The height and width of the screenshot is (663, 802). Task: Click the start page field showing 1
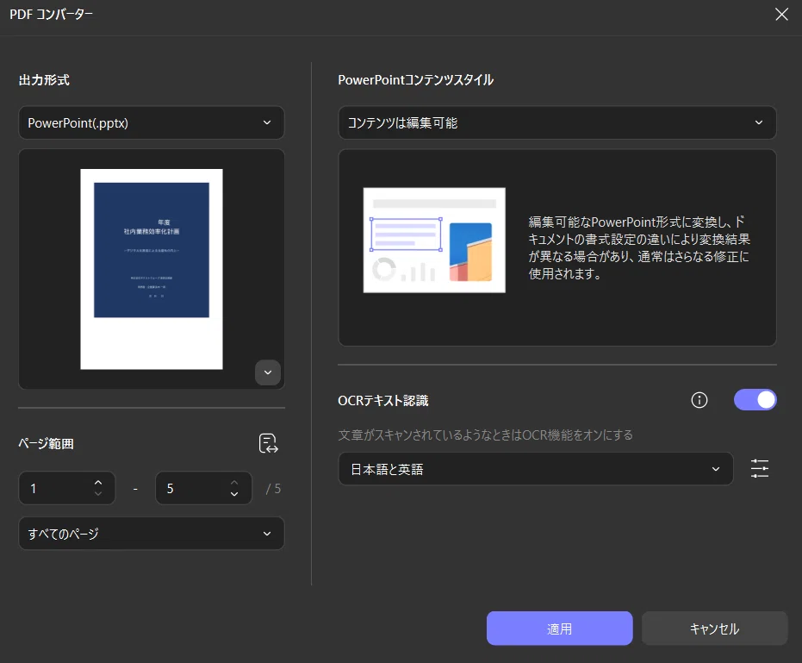pyautogui.click(x=67, y=489)
